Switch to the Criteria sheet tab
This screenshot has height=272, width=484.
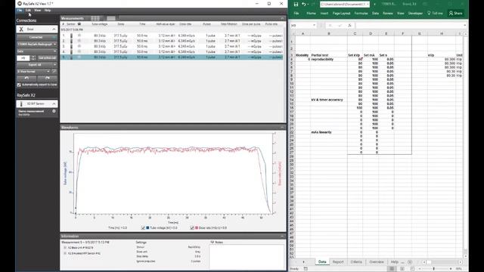356,262
